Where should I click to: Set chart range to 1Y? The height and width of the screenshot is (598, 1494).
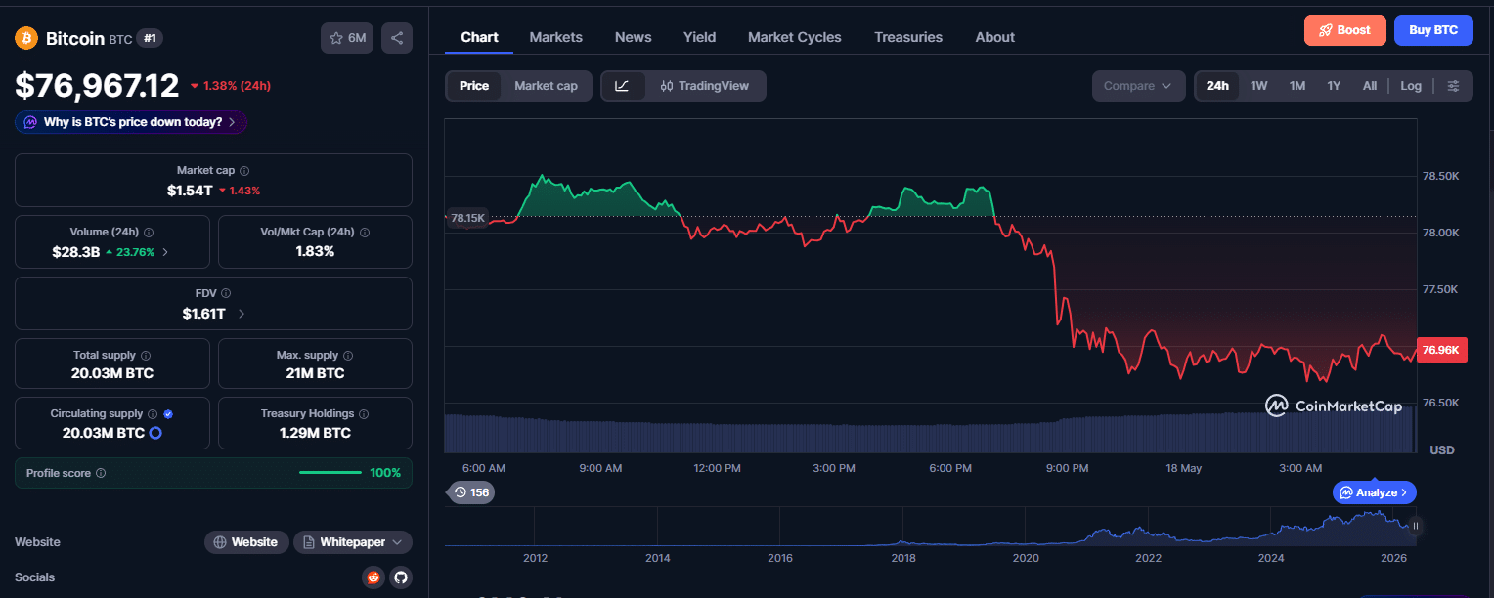(x=1334, y=86)
